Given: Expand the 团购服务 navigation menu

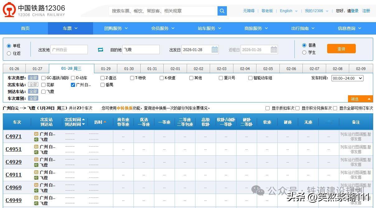Looking at the screenshot, I should tap(116, 28).
